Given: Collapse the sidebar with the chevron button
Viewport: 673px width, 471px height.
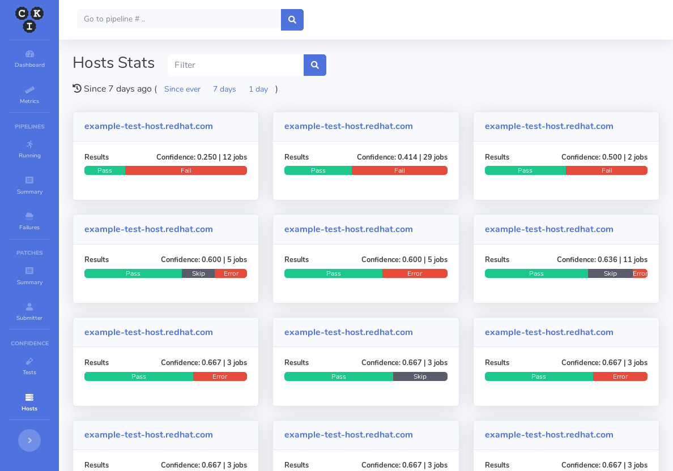Looking at the screenshot, I should [x=29, y=440].
